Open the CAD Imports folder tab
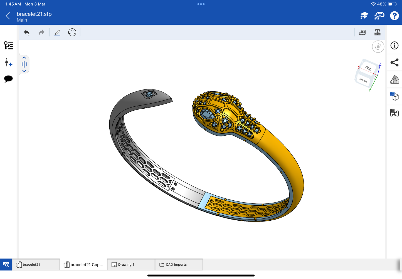Image resolution: width=402 pixels, height=279 pixels. [178, 265]
